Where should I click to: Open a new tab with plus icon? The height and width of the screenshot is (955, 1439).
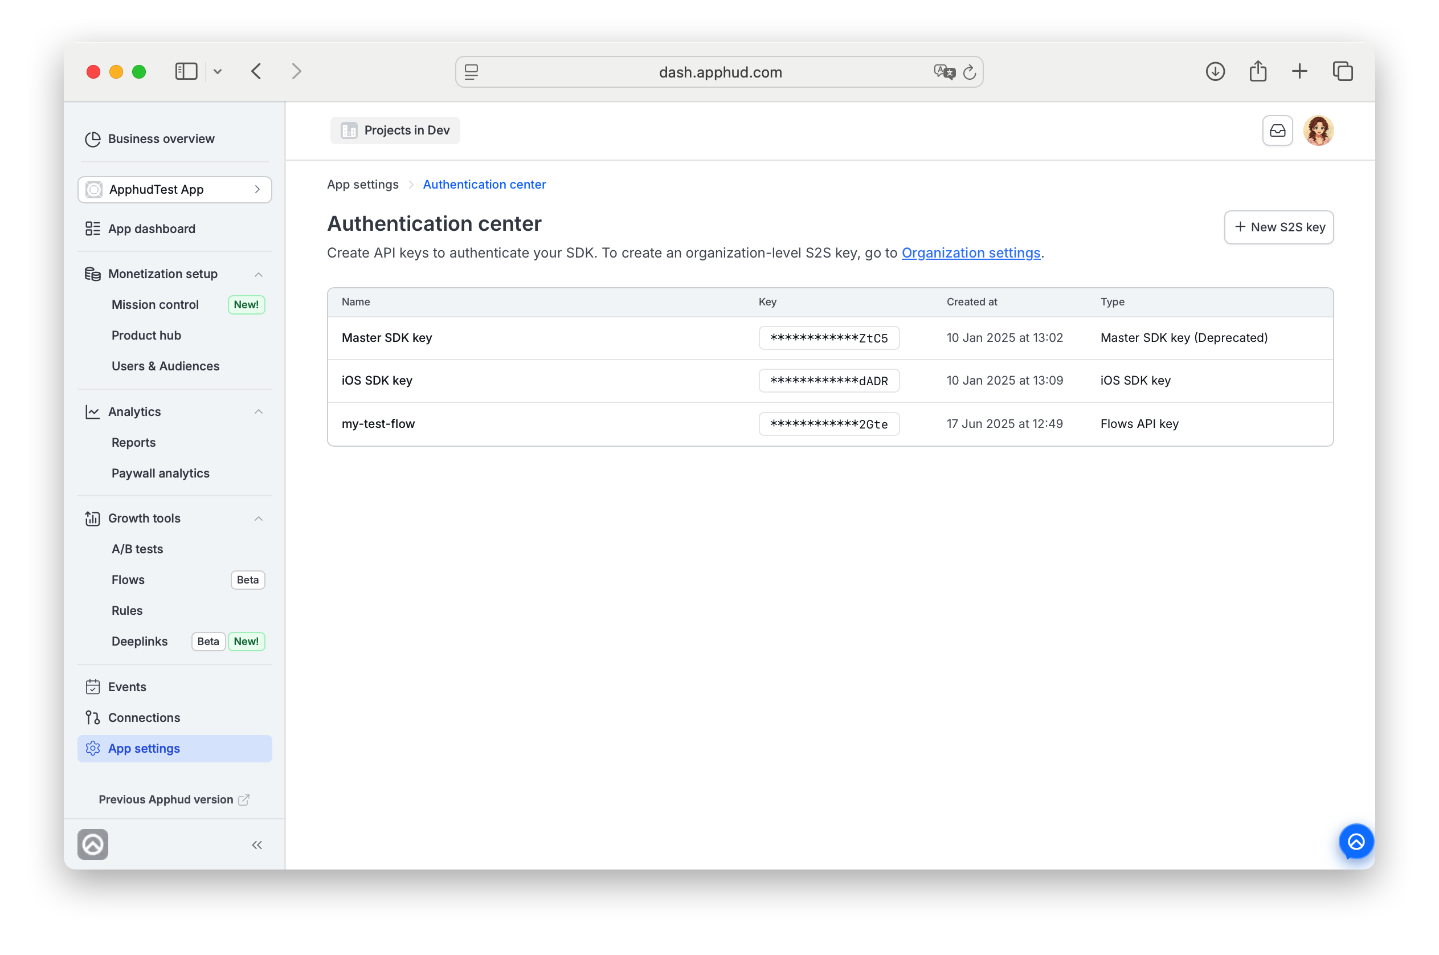point(1299,71)
